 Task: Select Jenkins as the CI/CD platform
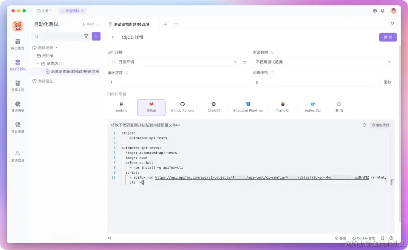(x=121, y=107)
